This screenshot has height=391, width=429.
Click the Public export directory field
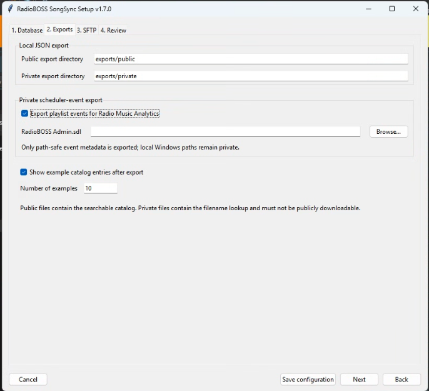[251, 59]
